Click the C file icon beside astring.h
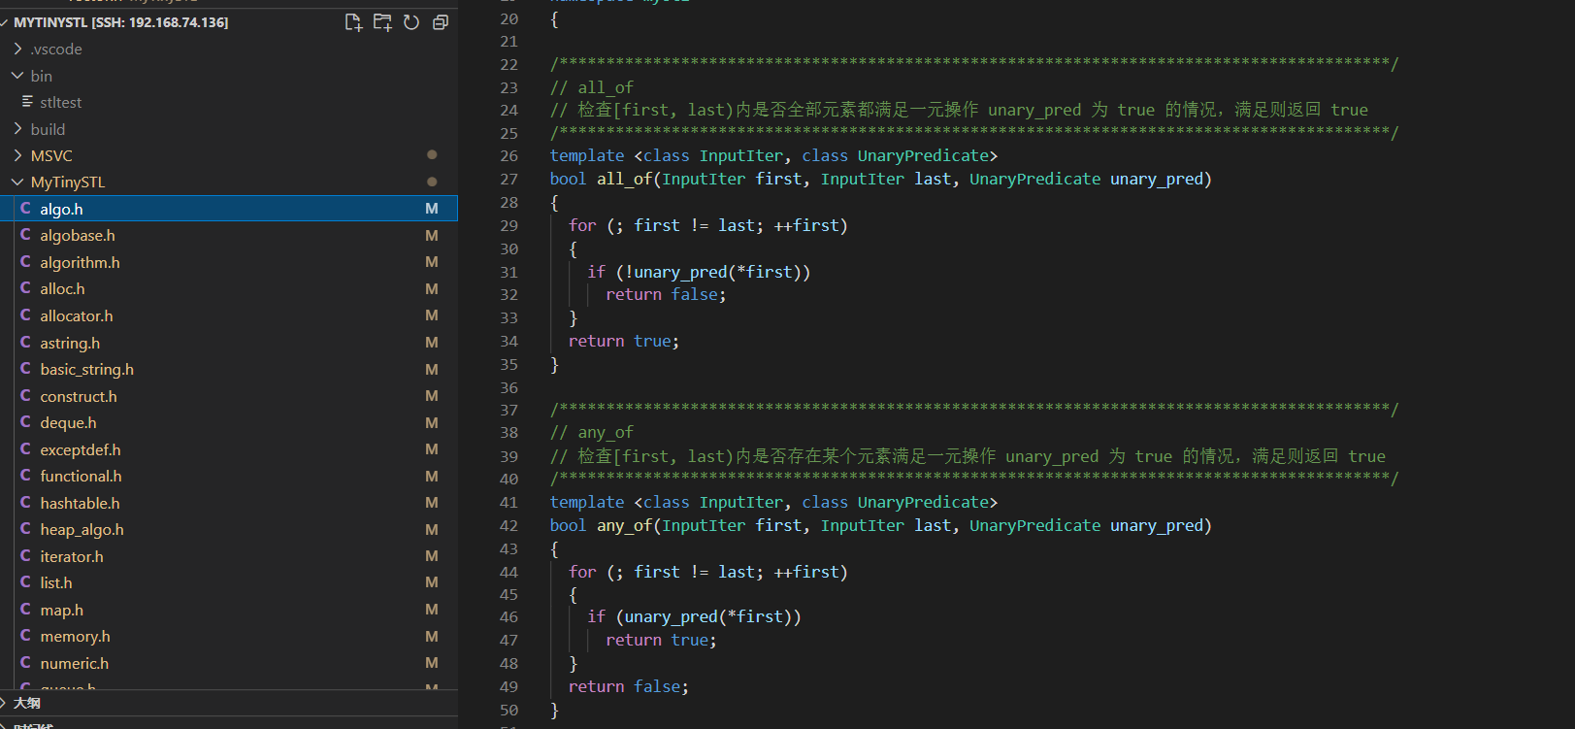This screenshot has width=1575, height=729. [x=25, y=343]
